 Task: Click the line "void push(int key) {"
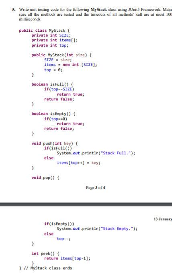click(55, 143)
